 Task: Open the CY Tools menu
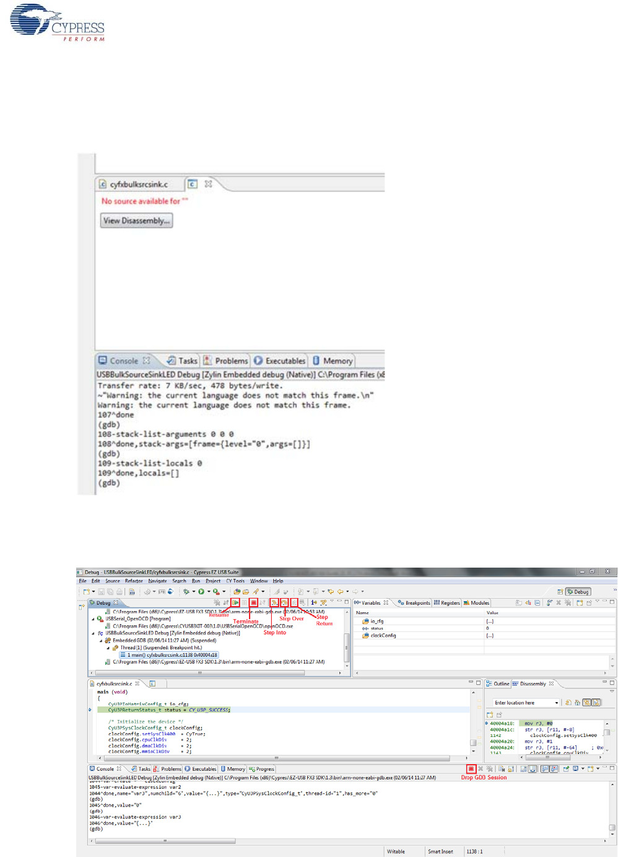click(235, 581)
